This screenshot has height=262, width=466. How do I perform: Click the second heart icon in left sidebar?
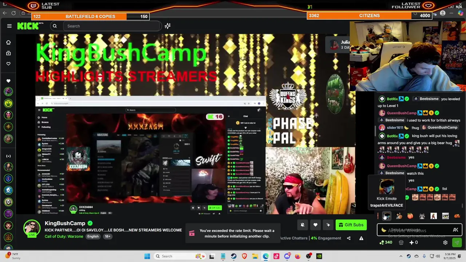[8, 81]
